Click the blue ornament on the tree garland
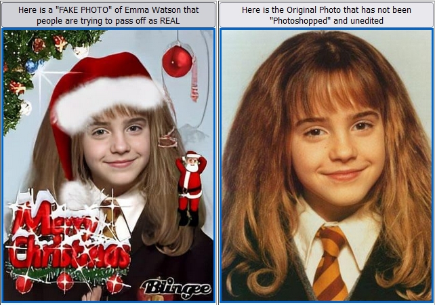 pos(31,66)
